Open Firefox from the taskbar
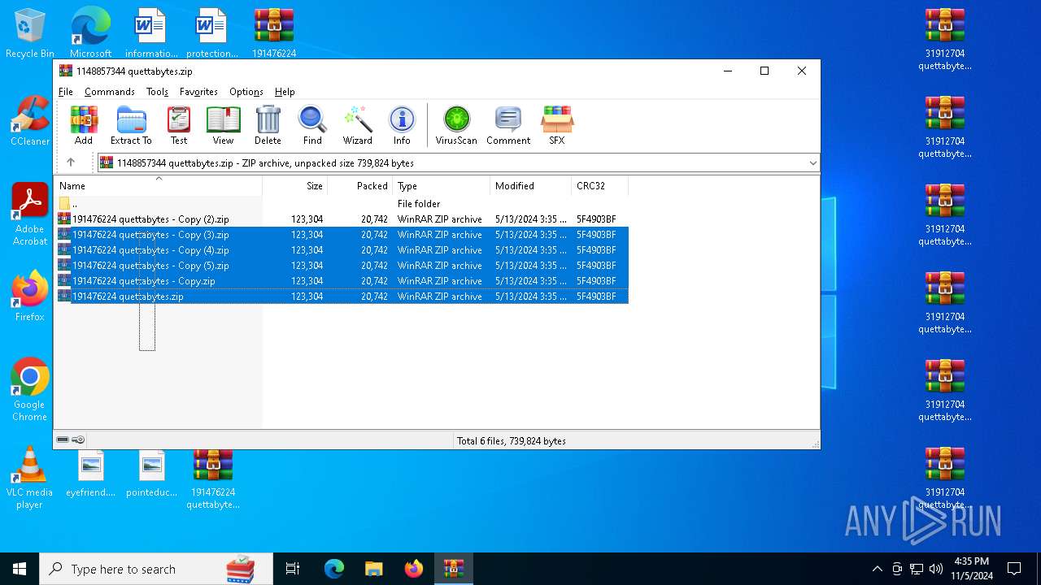 [x=413, y=569]
